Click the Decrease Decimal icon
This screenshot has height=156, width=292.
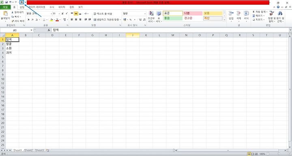click(x=144, y=19)
